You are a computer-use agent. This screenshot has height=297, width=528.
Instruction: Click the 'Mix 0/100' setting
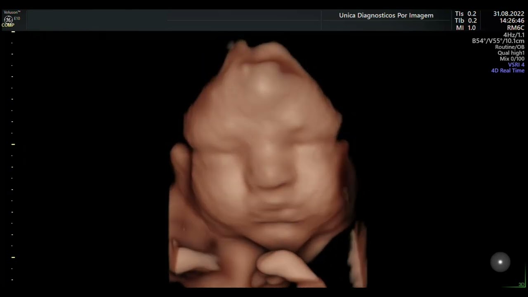click(x=512, y=59)
